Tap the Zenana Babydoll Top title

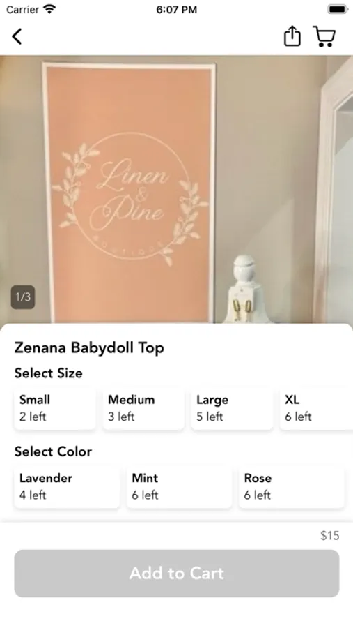click(x=89, y=347)
